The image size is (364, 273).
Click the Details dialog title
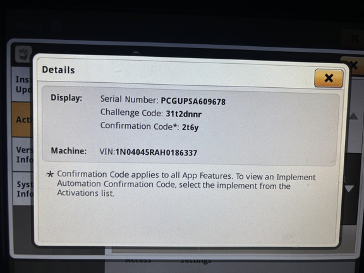point(58,70)
